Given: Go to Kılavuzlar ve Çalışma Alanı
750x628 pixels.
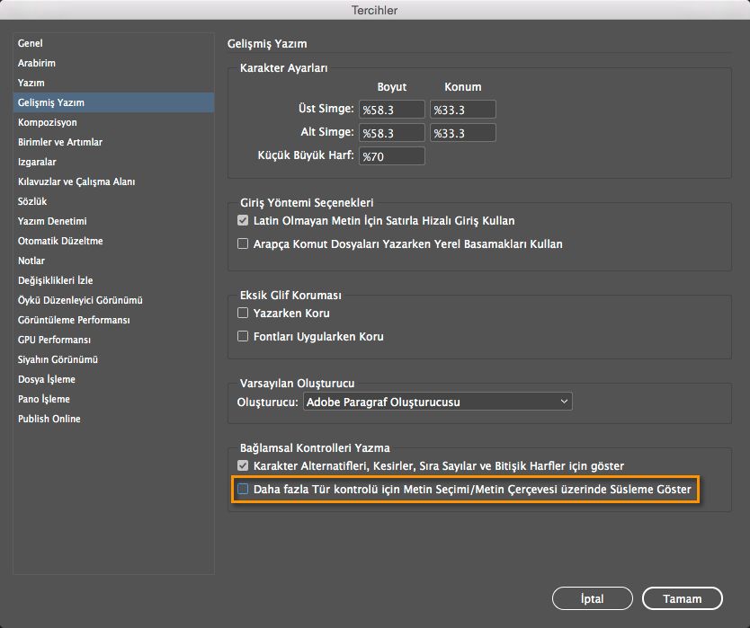Looking at the screenshot, I should tap(76, 181).
